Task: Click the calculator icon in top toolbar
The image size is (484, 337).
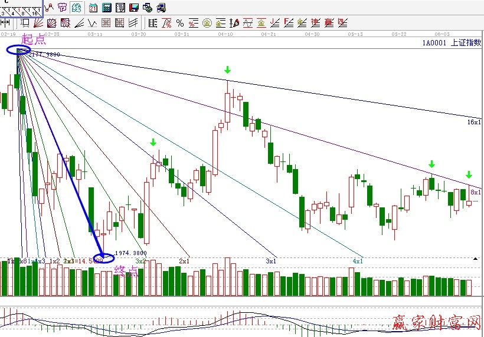Action: pyautogui.click(x=107, y=8)
